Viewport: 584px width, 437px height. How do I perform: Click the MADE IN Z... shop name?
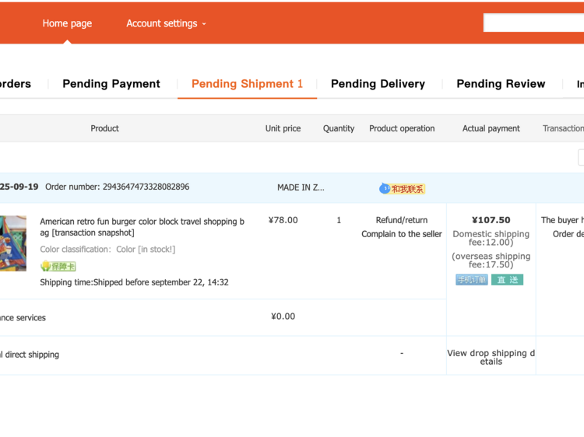(301, 187)
